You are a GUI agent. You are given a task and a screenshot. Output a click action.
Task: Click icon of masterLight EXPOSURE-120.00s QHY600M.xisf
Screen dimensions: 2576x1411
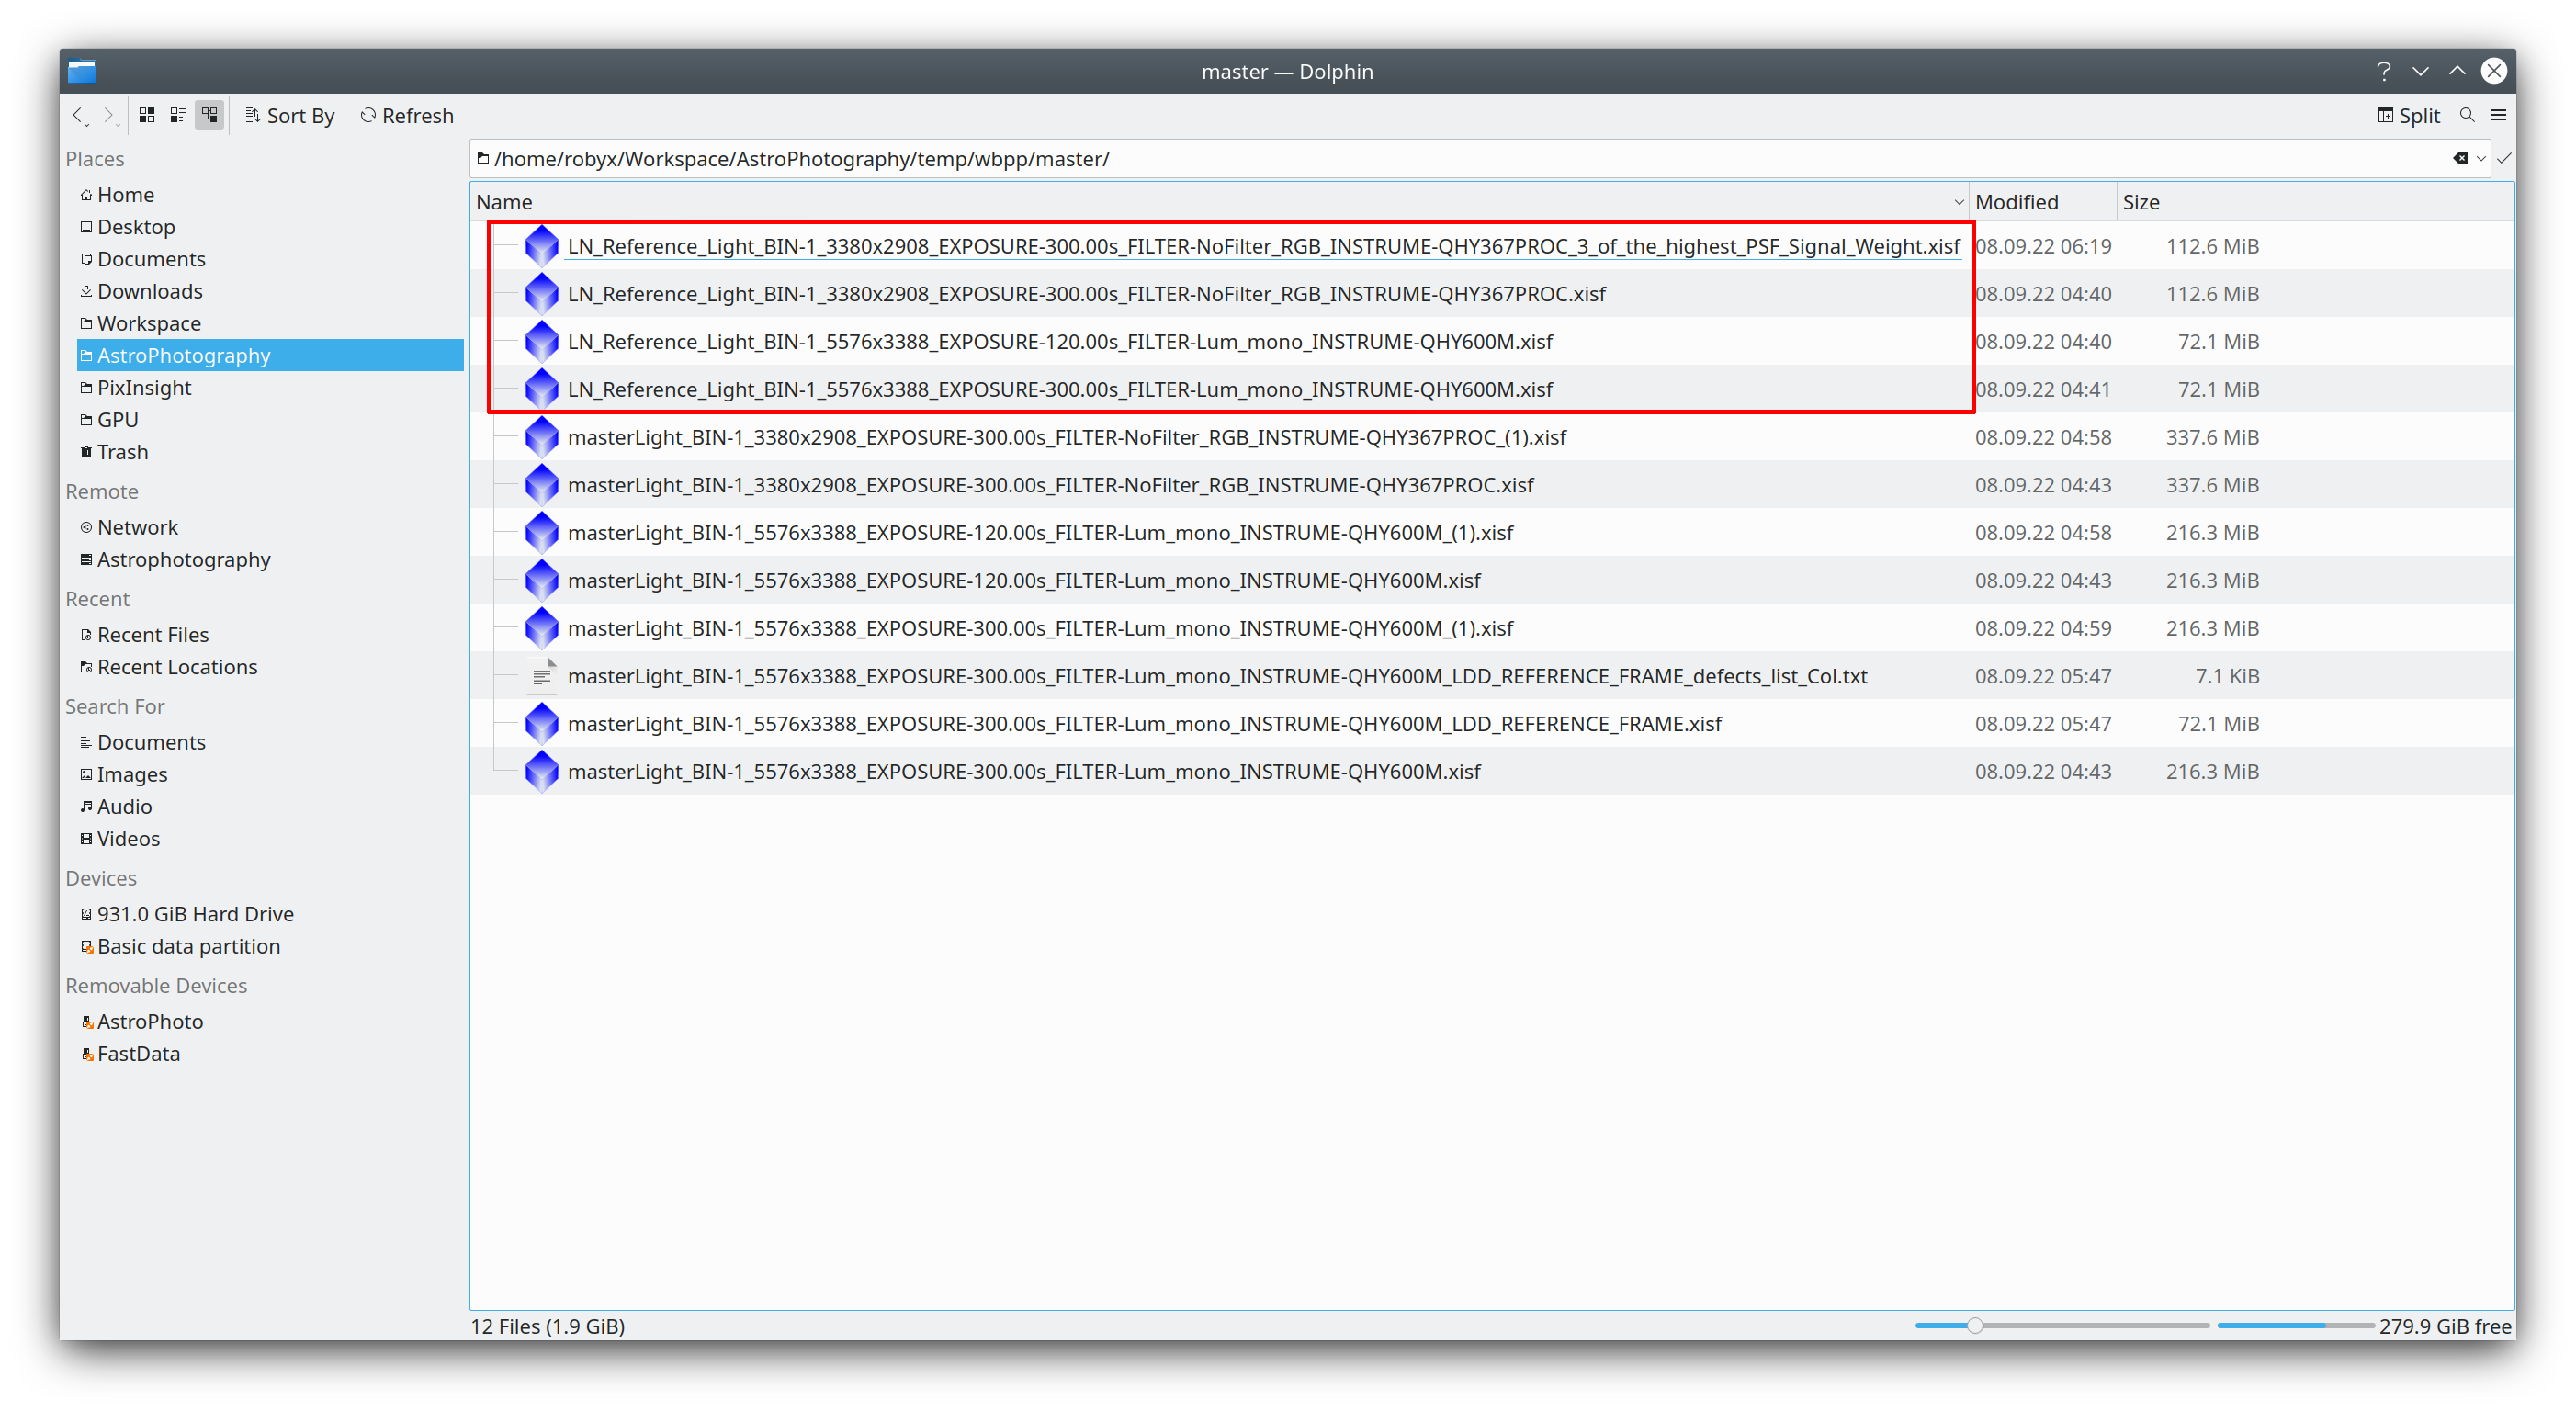click(542, 581)
